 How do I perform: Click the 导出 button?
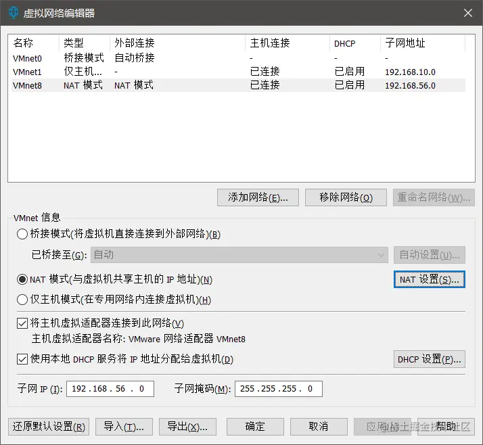(187, 427)
